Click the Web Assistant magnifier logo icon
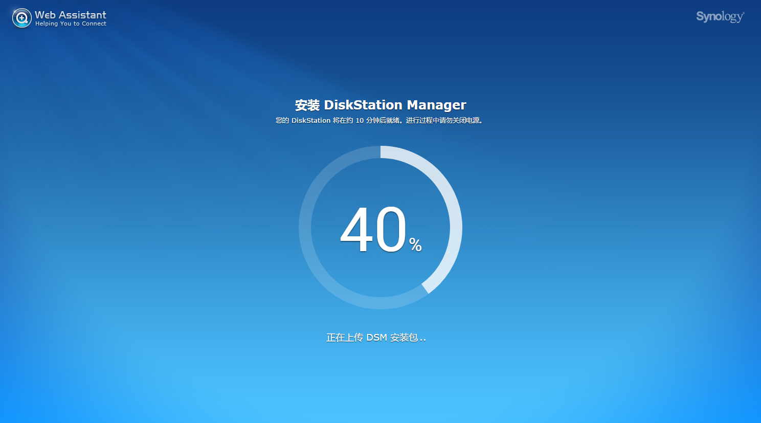This screenshot has height=423, width=761. 21,18
